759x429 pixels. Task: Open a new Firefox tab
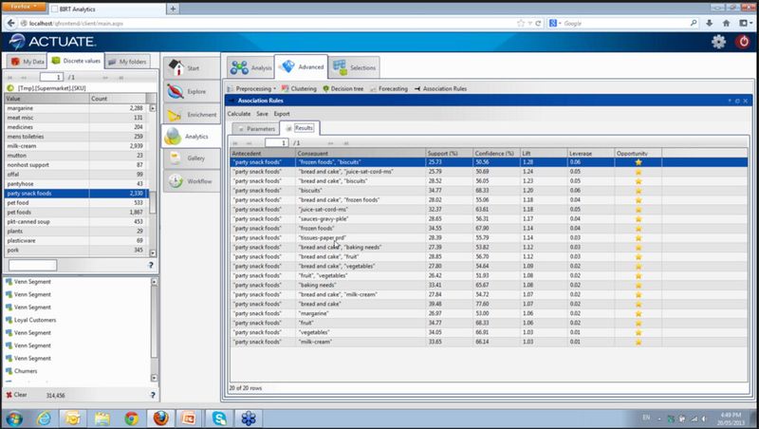[173, 9]
